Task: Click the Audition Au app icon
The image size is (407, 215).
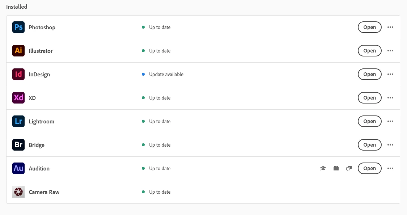Action: (x=18, y=168)
